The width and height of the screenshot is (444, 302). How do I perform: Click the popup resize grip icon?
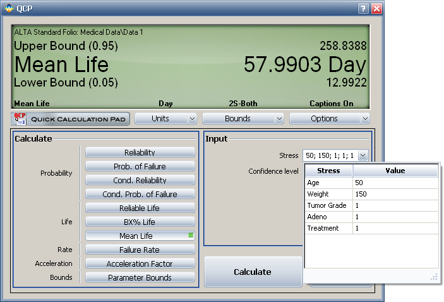[434, 277]
